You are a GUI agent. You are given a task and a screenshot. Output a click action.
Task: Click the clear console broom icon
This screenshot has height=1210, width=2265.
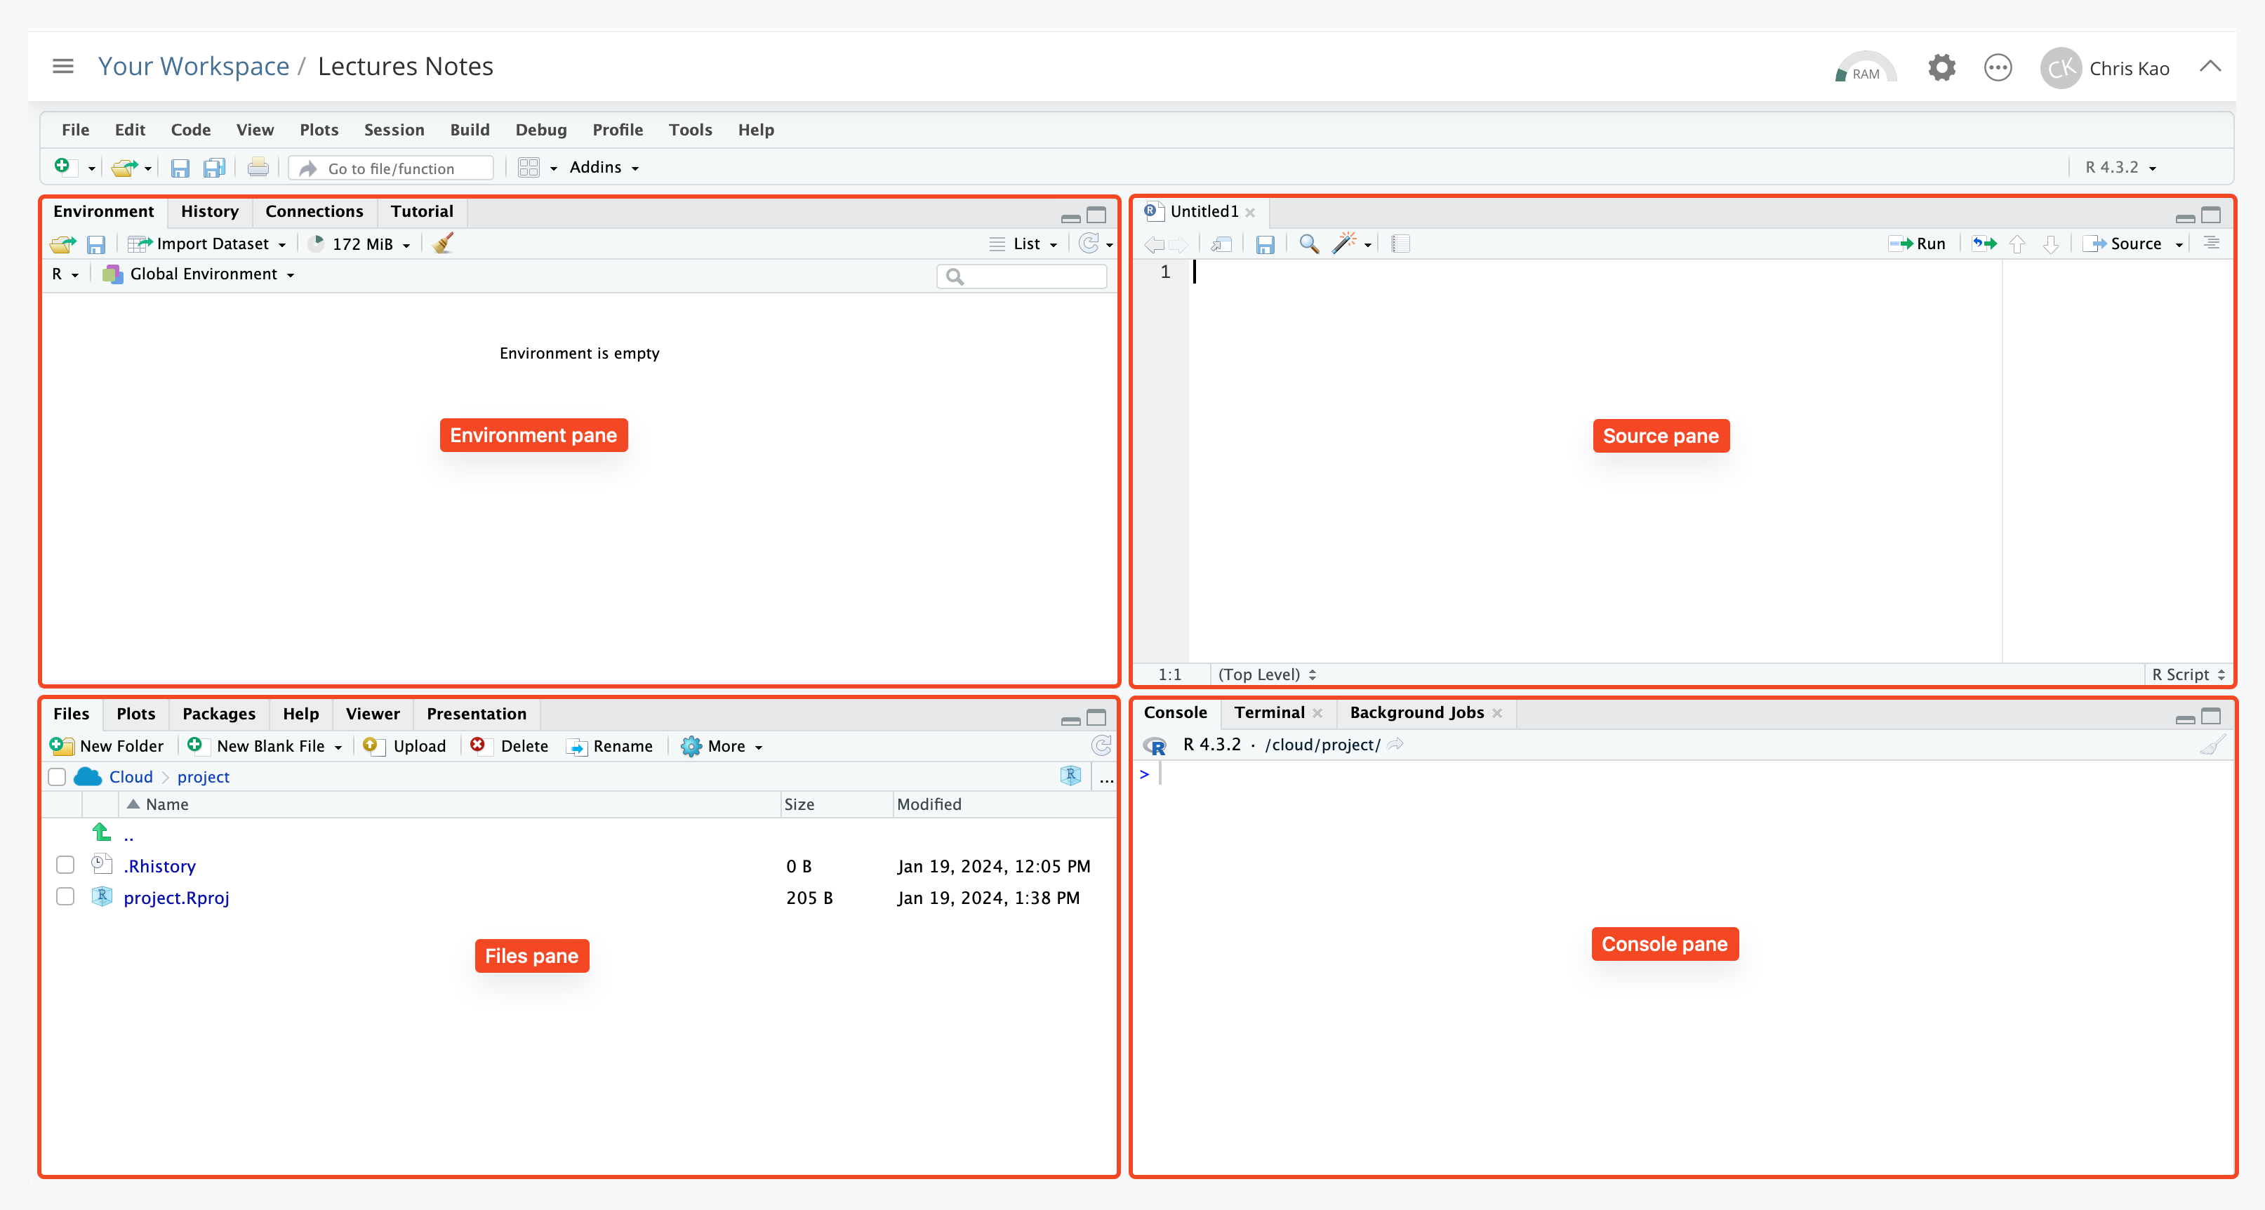pos(2212,745)
